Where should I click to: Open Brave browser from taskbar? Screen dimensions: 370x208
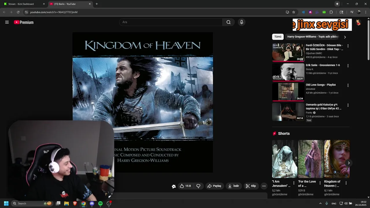coord(75,203)
